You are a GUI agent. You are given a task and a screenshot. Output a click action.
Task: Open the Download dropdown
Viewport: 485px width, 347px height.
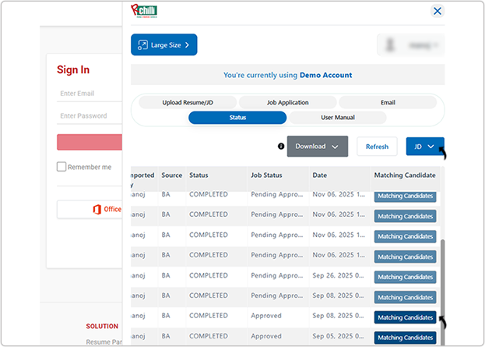[x=317, y=146]
